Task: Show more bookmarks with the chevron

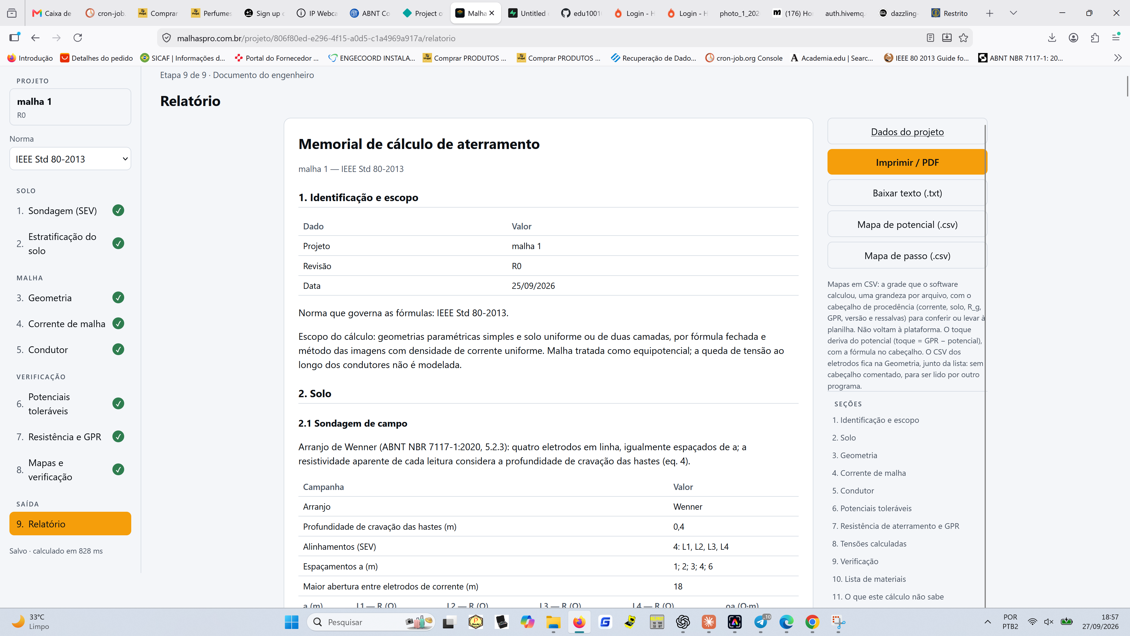Action: point(1117,58)
